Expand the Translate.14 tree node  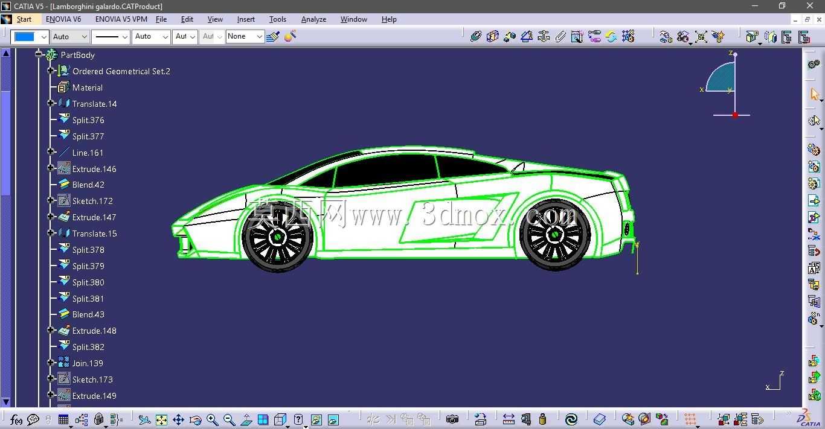51,103
